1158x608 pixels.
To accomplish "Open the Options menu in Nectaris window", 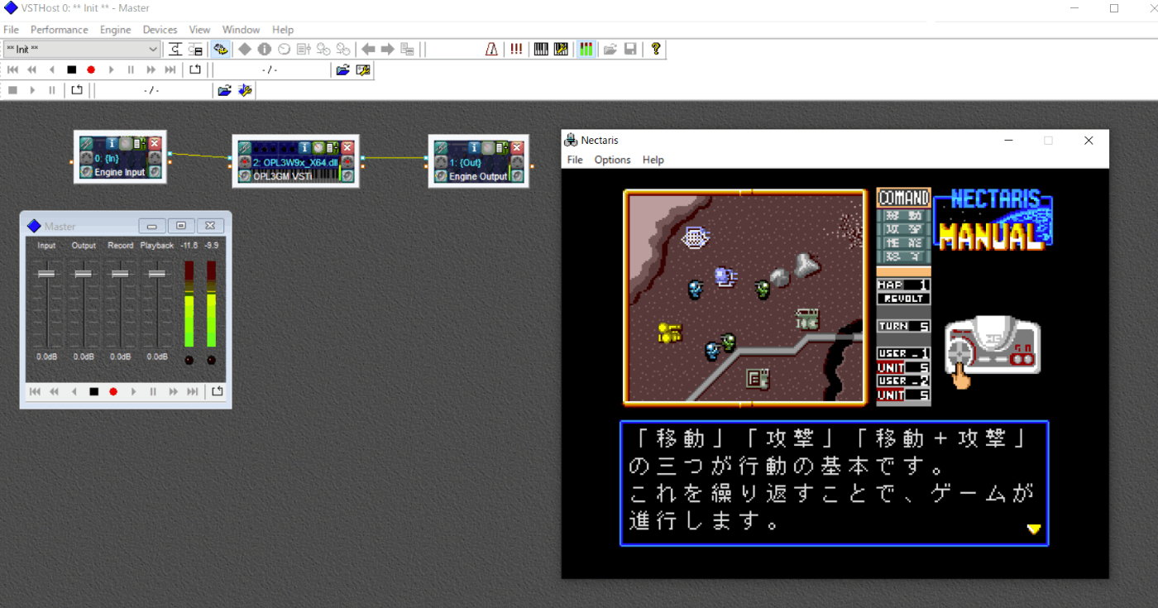I will pos(612,160).
